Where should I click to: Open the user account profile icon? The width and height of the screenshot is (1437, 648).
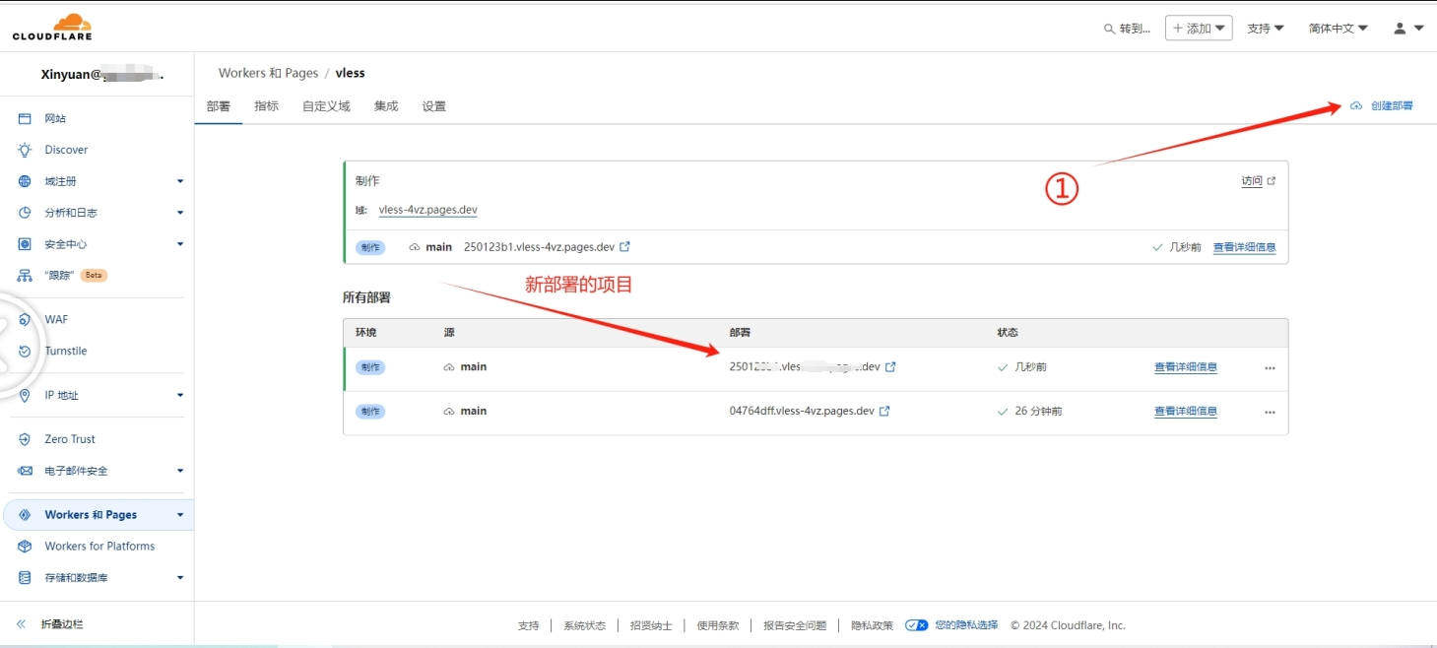pyautogui.click(x=1400, y=29)
